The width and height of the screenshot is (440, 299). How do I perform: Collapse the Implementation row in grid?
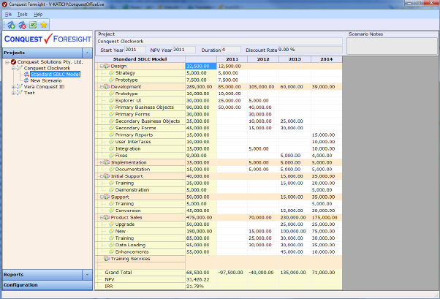click(102, 162)
